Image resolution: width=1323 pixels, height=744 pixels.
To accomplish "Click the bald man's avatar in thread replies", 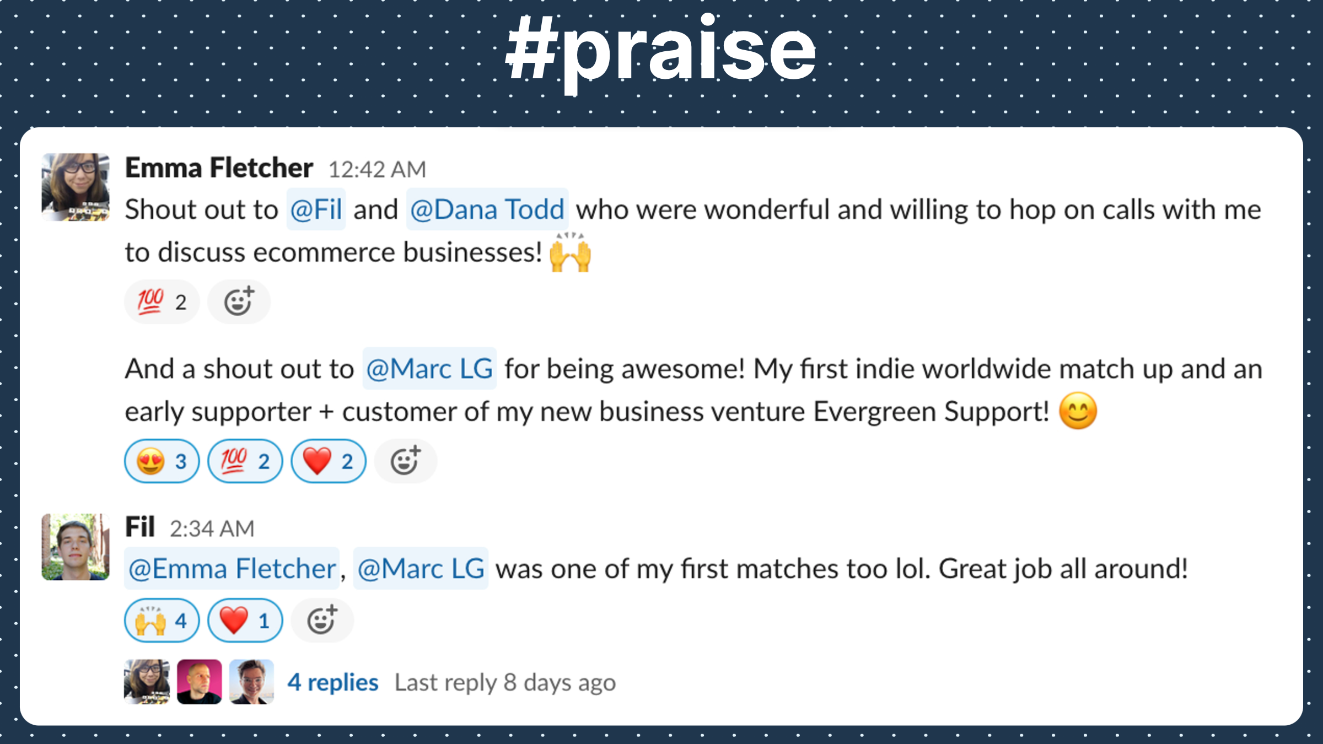I will coord(199,682).
